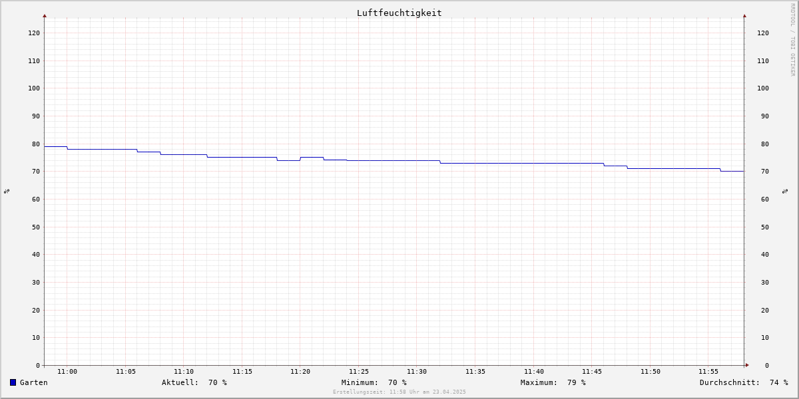Click the Luftfeuchtigkeit chart title
Viewport: 799px width, 399px height.
click(399, 13)
